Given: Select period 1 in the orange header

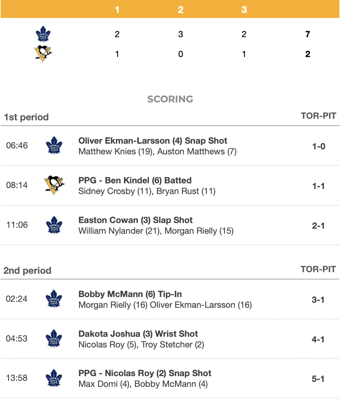Looking at the screenshot, I should coord(117,9).
